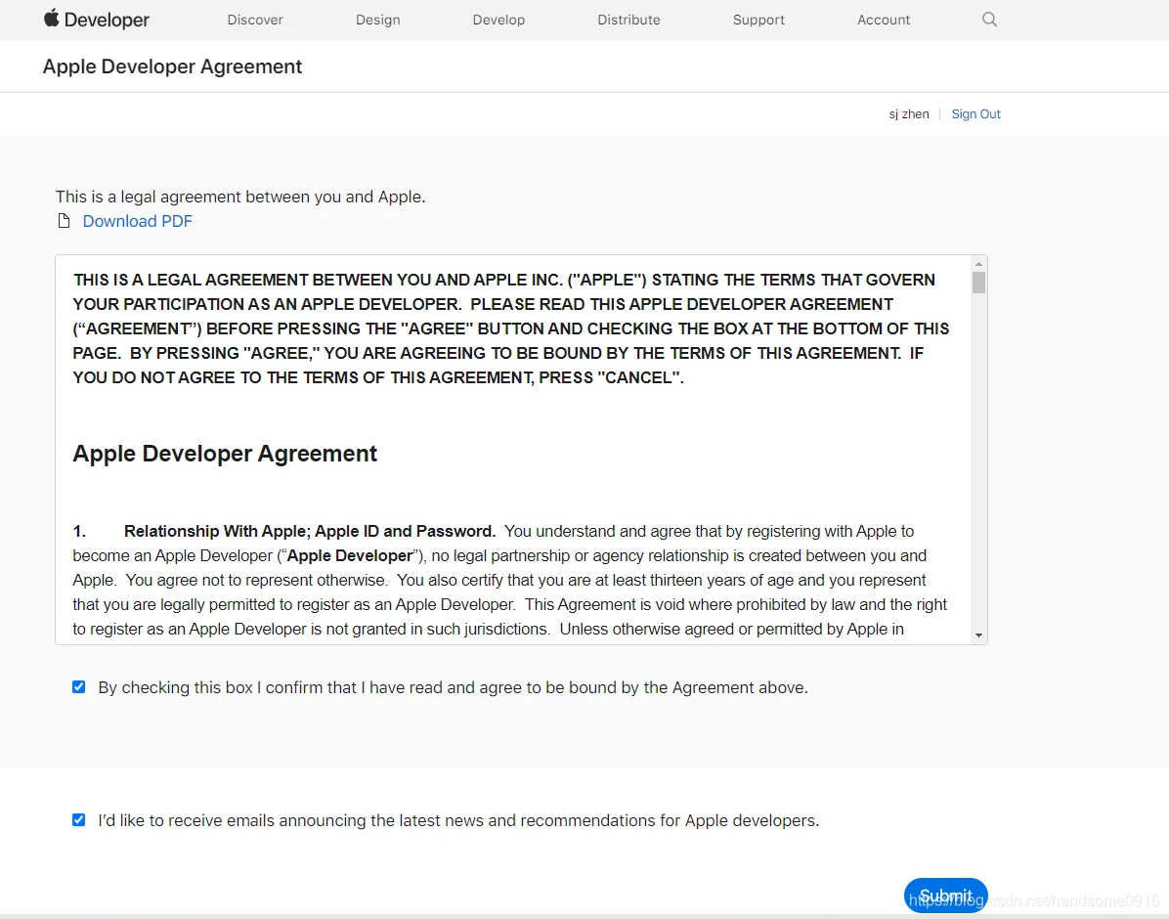This screenshot has height=919, width=1169.
Task: Click 'By checking this box I confirm' label
Action: pyautogui.click(x=454, y=687)
